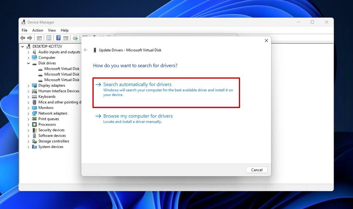This screenshot has height=209, width=353.
Task: Expand the Computer category chevron
Action: coord(28,58)
